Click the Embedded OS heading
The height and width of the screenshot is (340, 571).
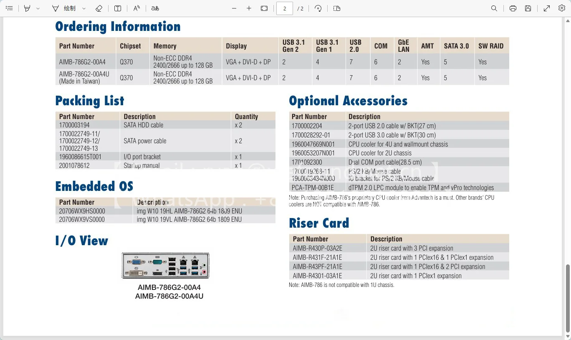tap(94, 186)
